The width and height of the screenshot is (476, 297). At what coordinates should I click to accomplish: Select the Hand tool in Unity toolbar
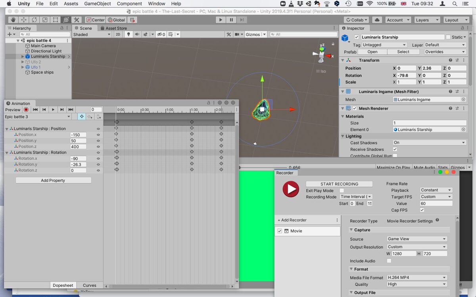coord(13,20)
